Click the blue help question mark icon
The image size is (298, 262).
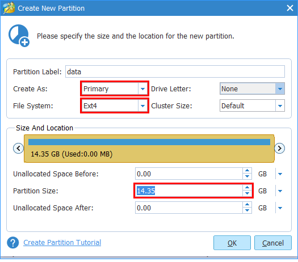click(x=12, y=243)
